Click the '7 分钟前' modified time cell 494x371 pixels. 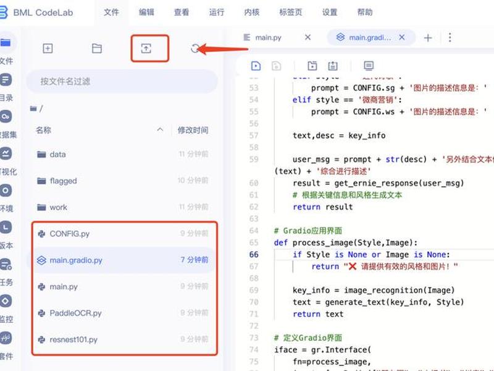(x=195, y=260)
